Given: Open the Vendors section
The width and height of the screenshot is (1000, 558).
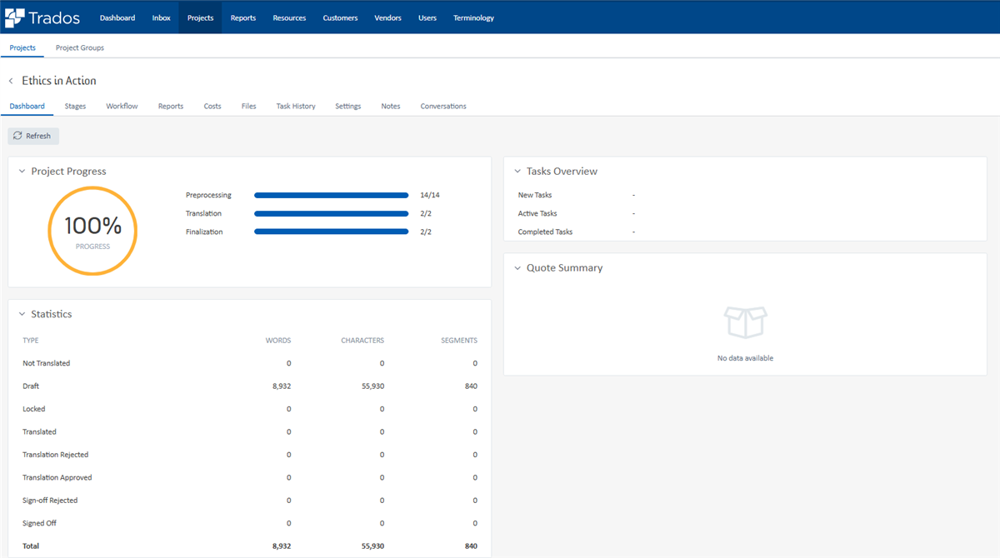Looking at the screenshot, I should 387,17.
